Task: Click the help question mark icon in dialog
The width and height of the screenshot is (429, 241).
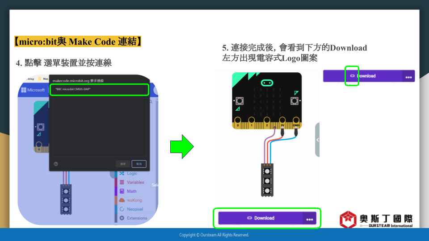Action: click(x=56, y=164)
